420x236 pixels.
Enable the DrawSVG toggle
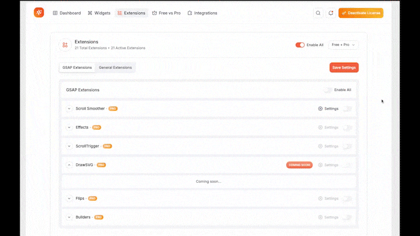click(347, 165)
